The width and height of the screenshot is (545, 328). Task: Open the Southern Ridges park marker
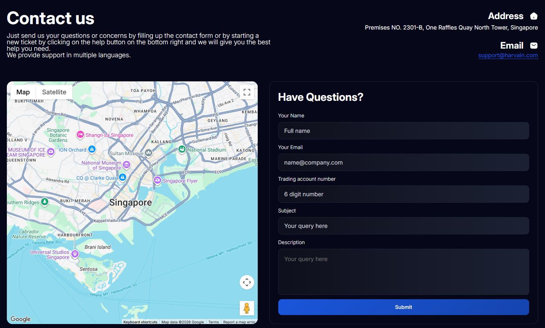[45, 202]
